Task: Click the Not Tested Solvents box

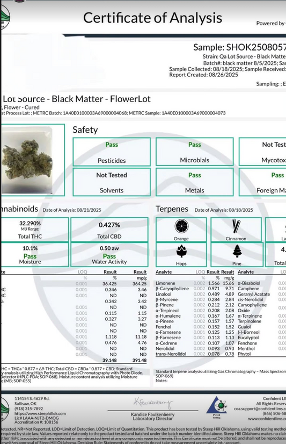Action: pyautogui.click(x=112, y=182)
